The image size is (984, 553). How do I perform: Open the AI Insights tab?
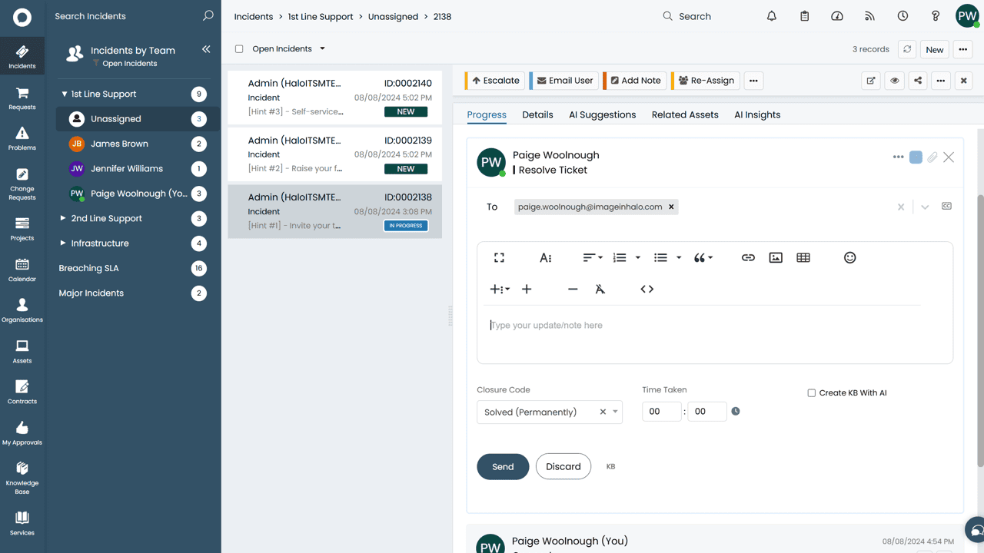[x=757, y=115]
